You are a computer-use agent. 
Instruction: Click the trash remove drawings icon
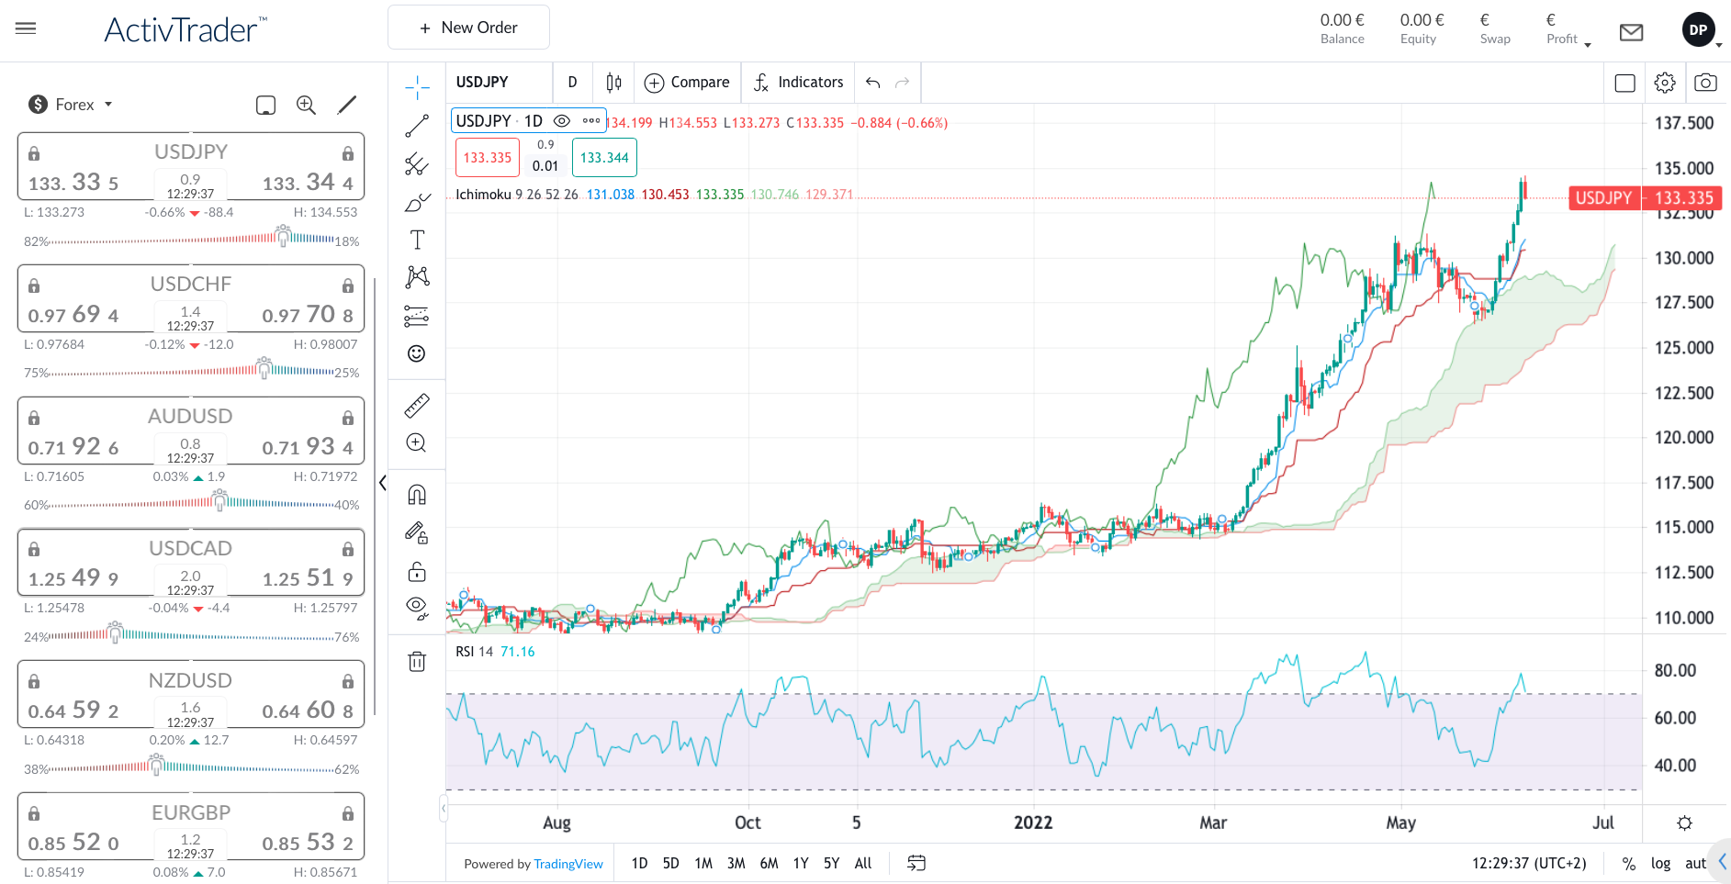(x=417, y=661)
